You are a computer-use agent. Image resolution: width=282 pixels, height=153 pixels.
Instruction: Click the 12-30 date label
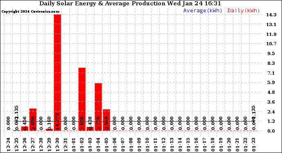[x=58, y=145]
